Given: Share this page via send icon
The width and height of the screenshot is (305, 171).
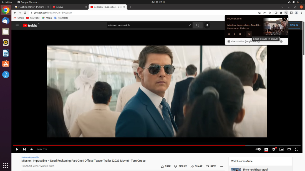Looking at the screenshot, I should click(x=264, y=13).
